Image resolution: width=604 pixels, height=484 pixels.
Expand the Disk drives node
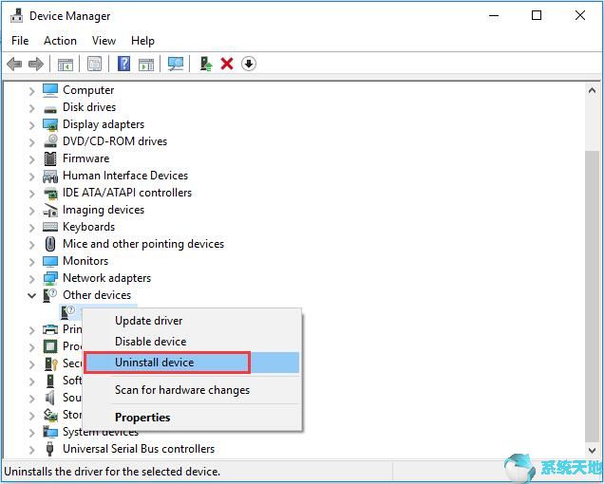click(31, 108)
